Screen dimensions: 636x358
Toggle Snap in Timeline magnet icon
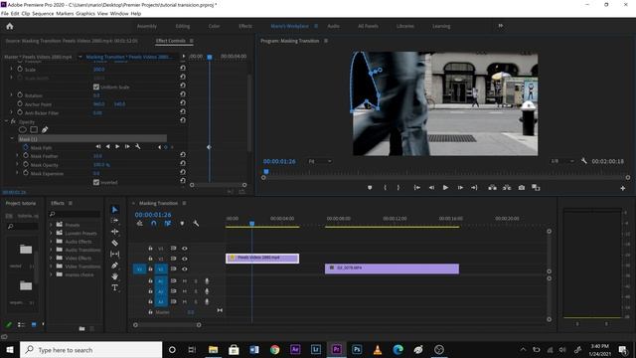coord(154,223)
